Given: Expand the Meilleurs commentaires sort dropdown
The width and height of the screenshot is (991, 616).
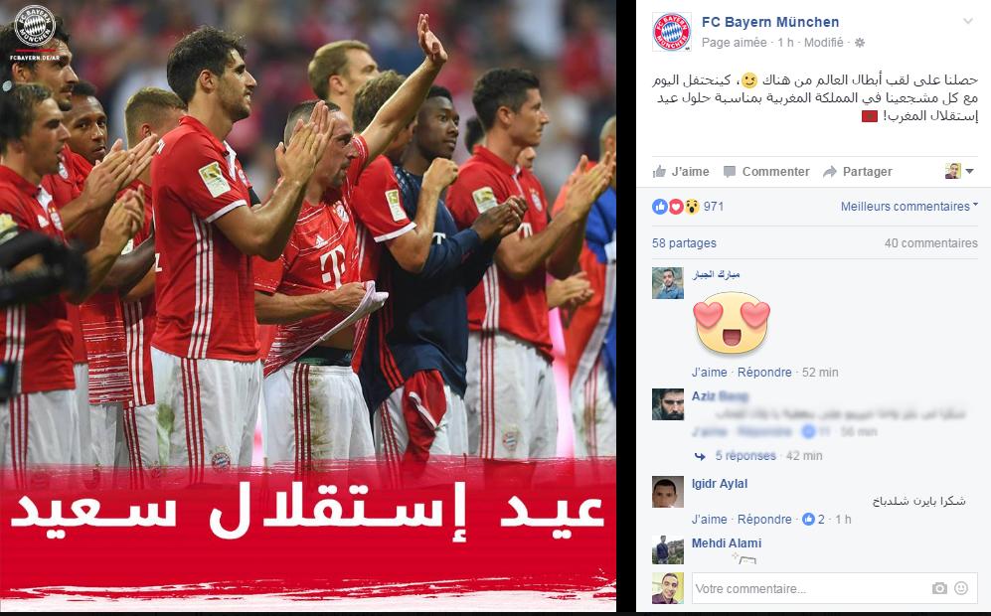Looking at the screenshot, I should [x=908, y=206].
